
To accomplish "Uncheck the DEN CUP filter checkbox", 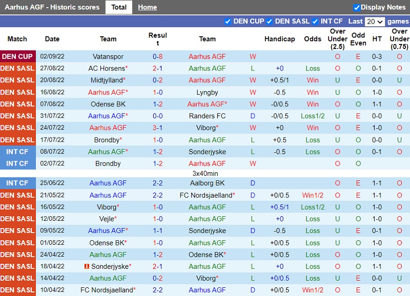I will click(x=228, y=21).
